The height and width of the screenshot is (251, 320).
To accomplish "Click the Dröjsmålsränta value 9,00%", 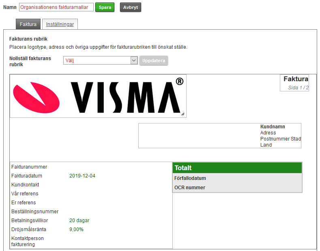I will (x=76, y=229).
